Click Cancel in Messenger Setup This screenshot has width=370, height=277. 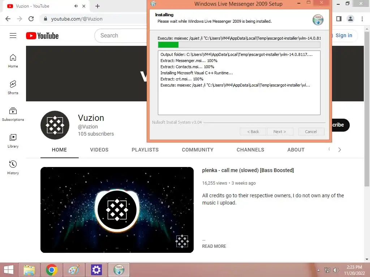[311, 132]
